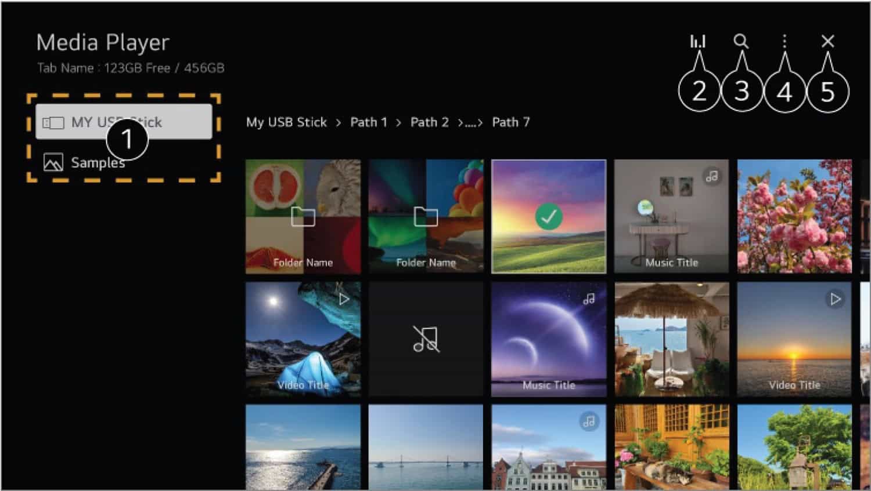Open pink cherry blossom photo

click(794, 216)
